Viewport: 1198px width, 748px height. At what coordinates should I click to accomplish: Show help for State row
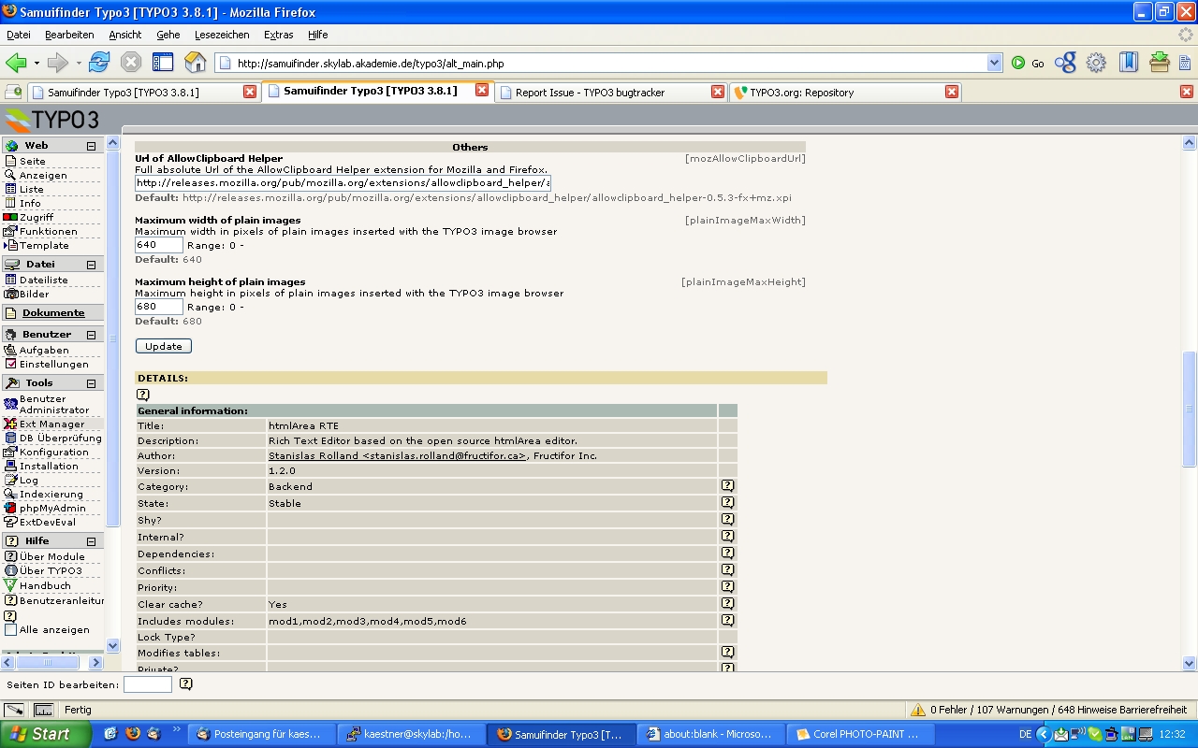click(727, 503)
